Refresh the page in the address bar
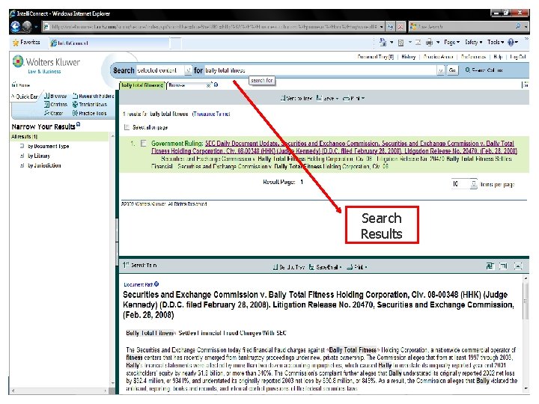539x404 pixels. coord(390,26)
